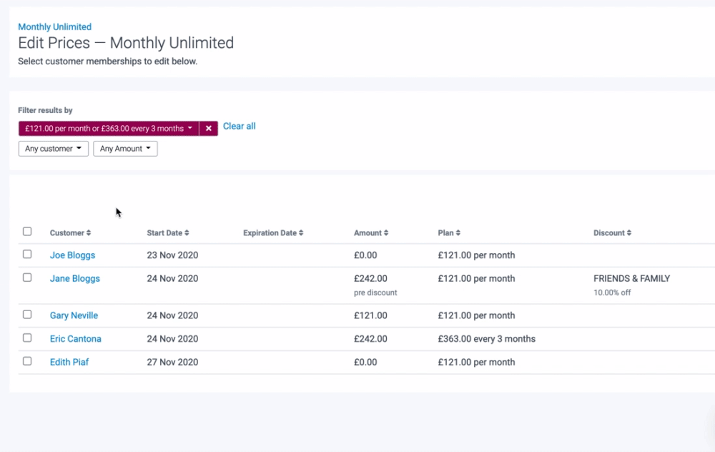
Task: Sort by Discount column sort icon
Action: [x=629, y=233]
